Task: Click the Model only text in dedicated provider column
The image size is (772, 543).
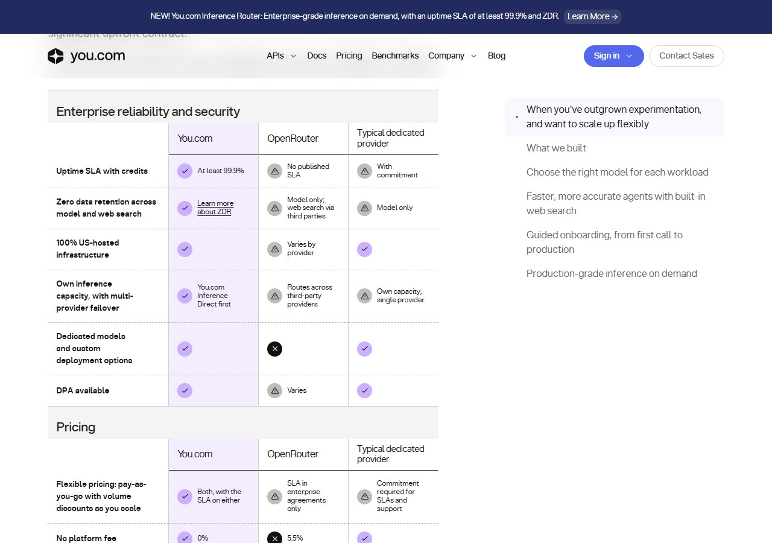Action: coord(394,208)
